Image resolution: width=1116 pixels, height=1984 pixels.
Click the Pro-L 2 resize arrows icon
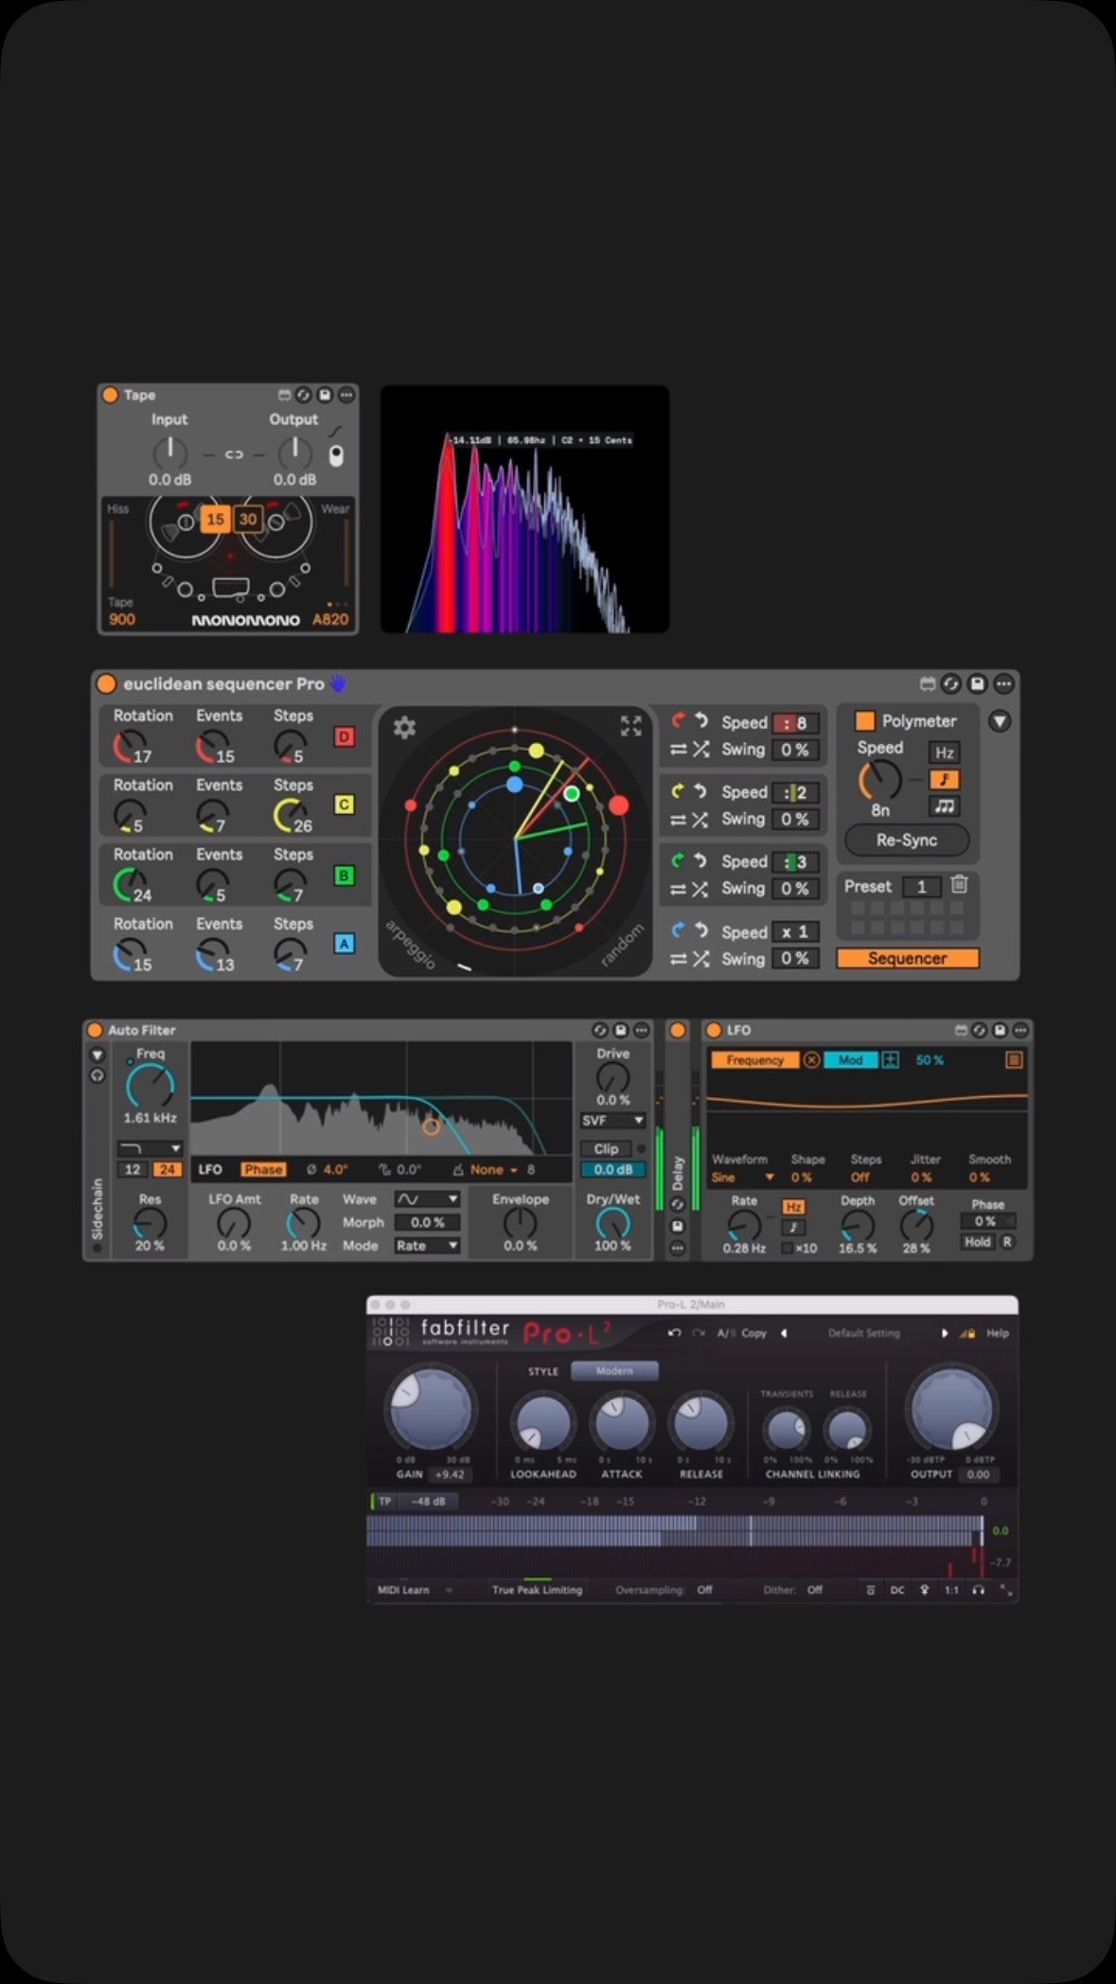(x=1006, y=1591)
